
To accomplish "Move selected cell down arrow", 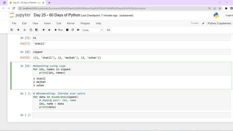I will tap(49, 30).
